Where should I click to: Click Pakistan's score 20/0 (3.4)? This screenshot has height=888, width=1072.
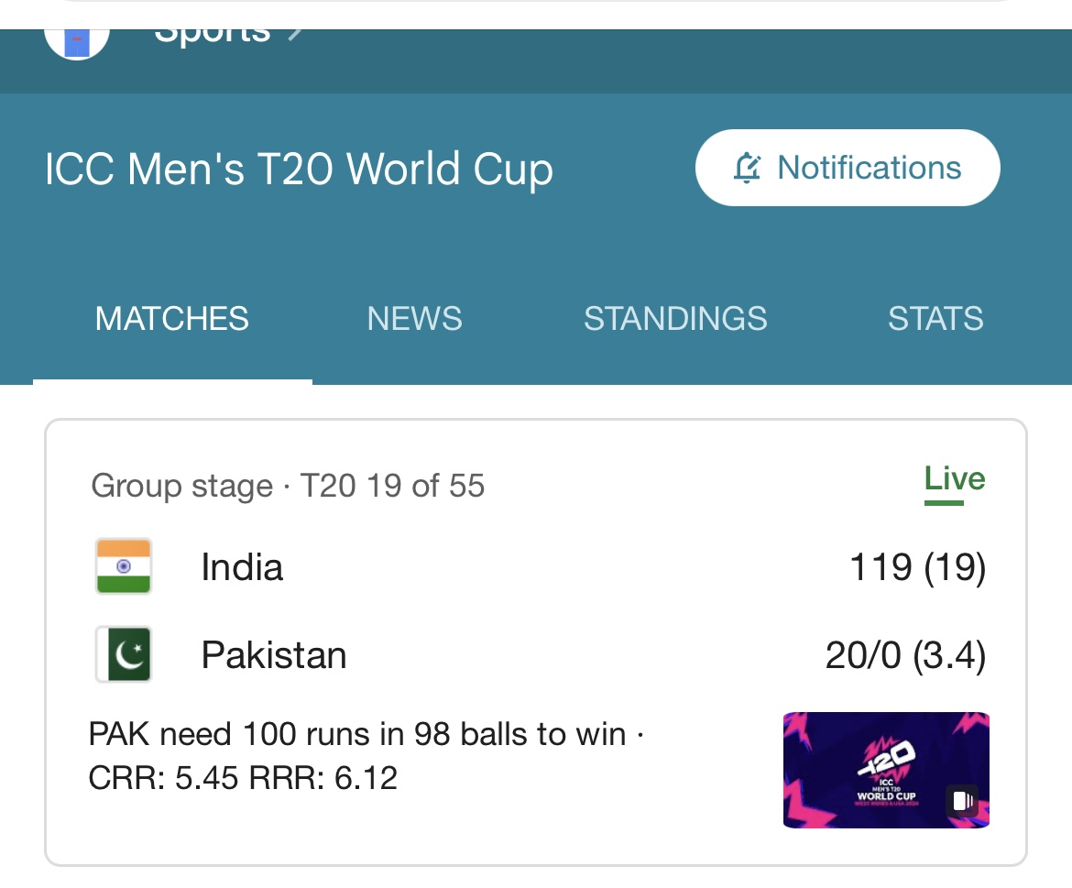[x=906, y=655]
